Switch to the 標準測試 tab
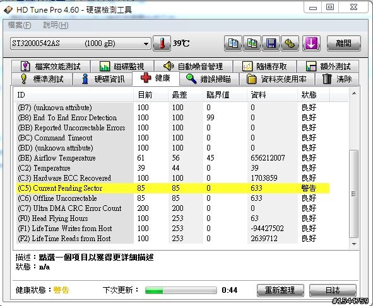Image resolution: width=373 pixels, height=306 pixels. click(42, 79)
